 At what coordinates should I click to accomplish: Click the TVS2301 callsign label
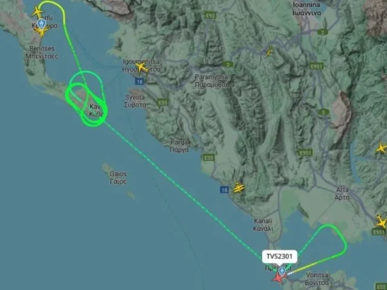[x=279, y=256]
